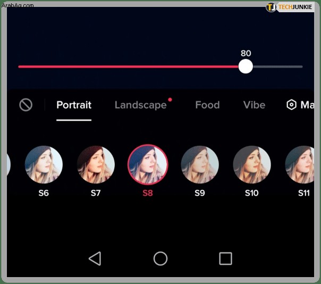Tap the Android back triangle button
Image resolution: width=321 pixels, height=284 pixels.
[95, 258]
